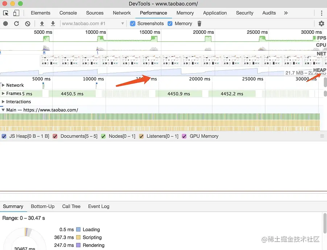Select the 4450.9 ms frame
The width and height of the screenshot is (327, 250).
[x=179, y=94]
